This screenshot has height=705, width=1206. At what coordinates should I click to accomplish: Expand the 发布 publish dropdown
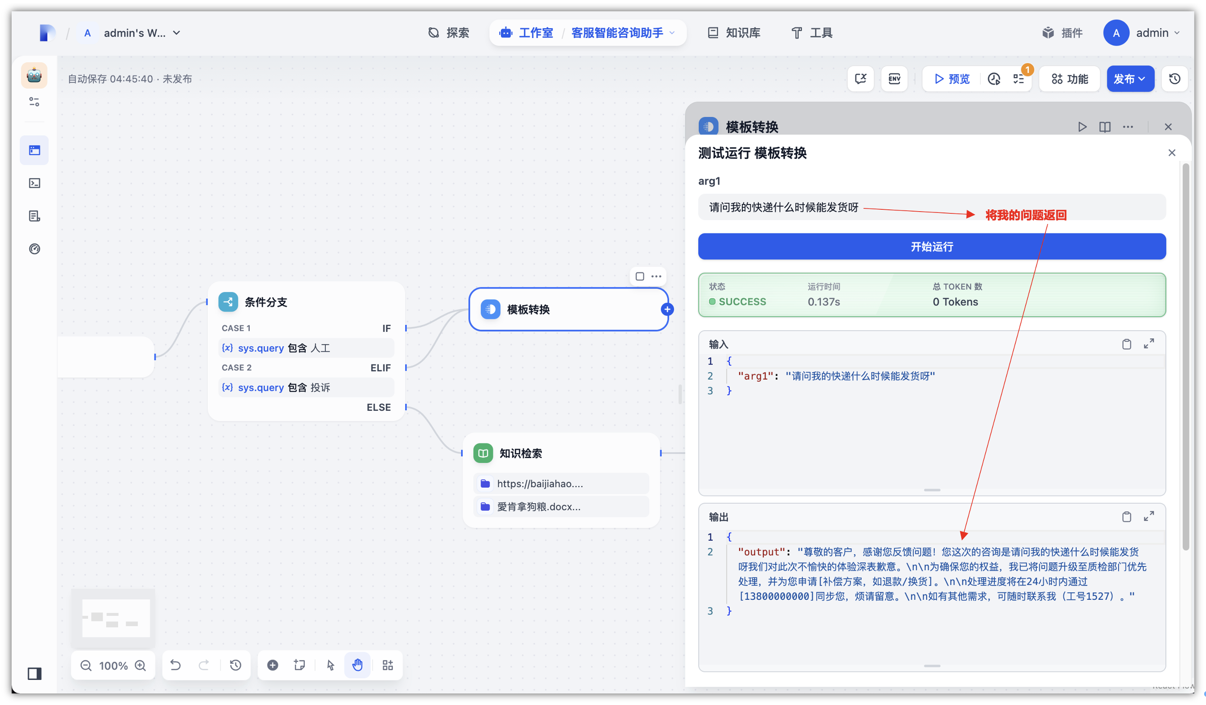click(x=1130, y=79)
